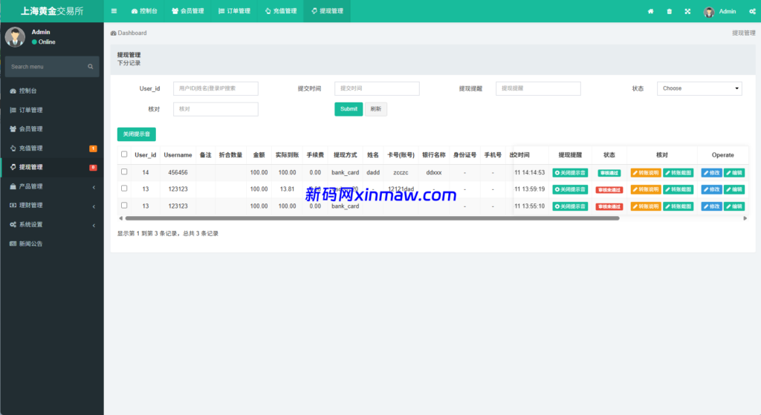Click the Dashboard breadcrumb icon
761x415 pixels.
[113, 33]
